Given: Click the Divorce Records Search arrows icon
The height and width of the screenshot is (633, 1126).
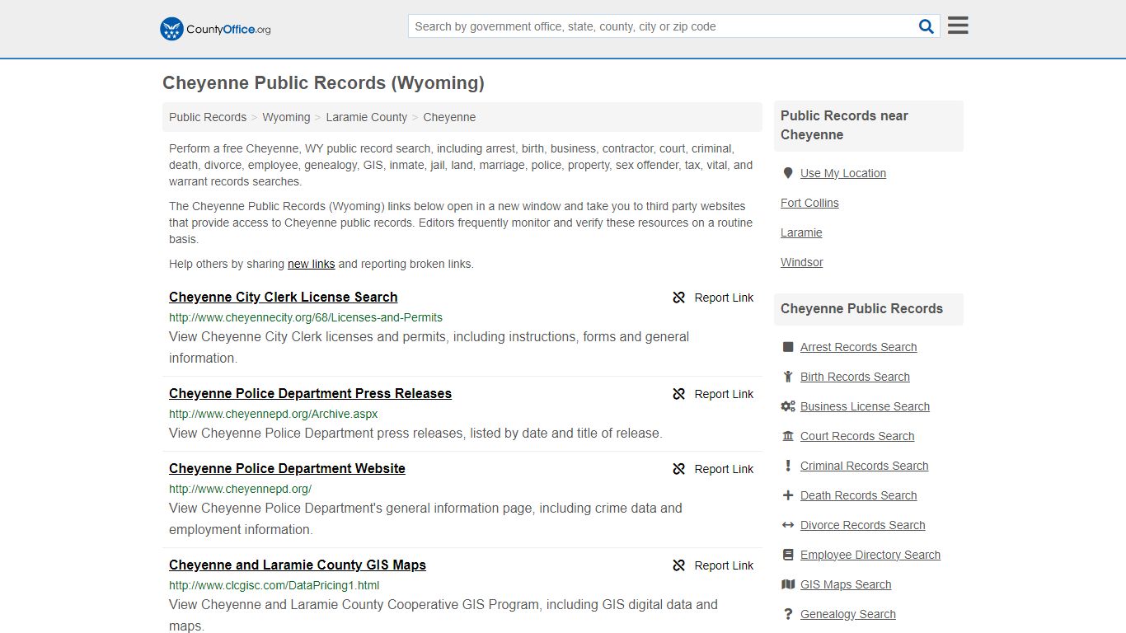Looking at the screenshot, I should pyautogui.click(x=788, y=525).
